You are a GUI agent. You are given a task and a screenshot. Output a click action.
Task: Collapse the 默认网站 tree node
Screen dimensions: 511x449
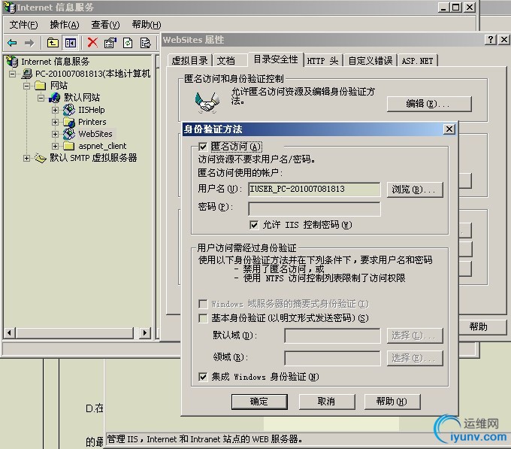click(41, 98)
